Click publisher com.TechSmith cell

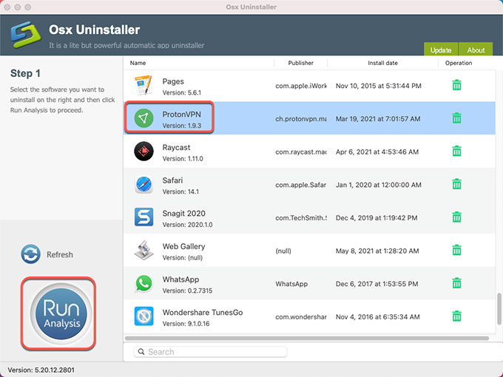pos(301,218)
